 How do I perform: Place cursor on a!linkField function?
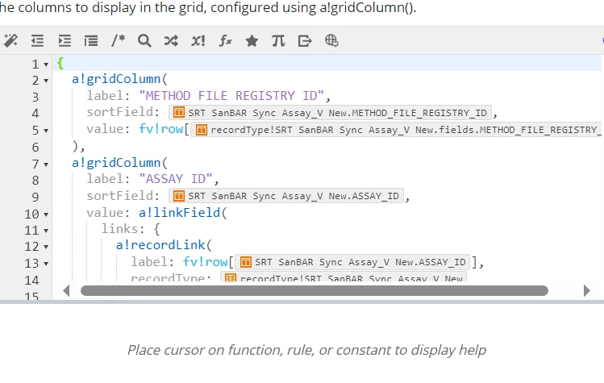(179, 213)
